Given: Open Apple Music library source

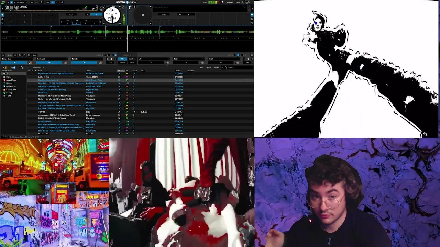Looking at the screenshot, I should [11, 80].
